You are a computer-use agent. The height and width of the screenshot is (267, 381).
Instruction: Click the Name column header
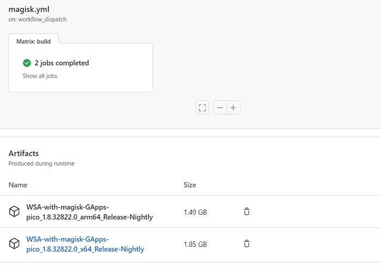[x=18, y=185]
